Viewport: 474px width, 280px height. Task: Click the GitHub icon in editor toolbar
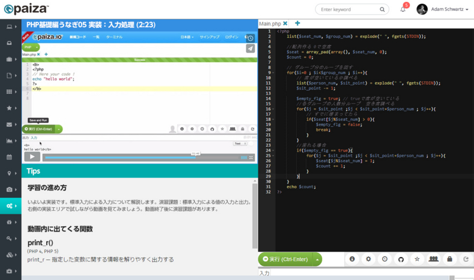[x=401, y=259]
